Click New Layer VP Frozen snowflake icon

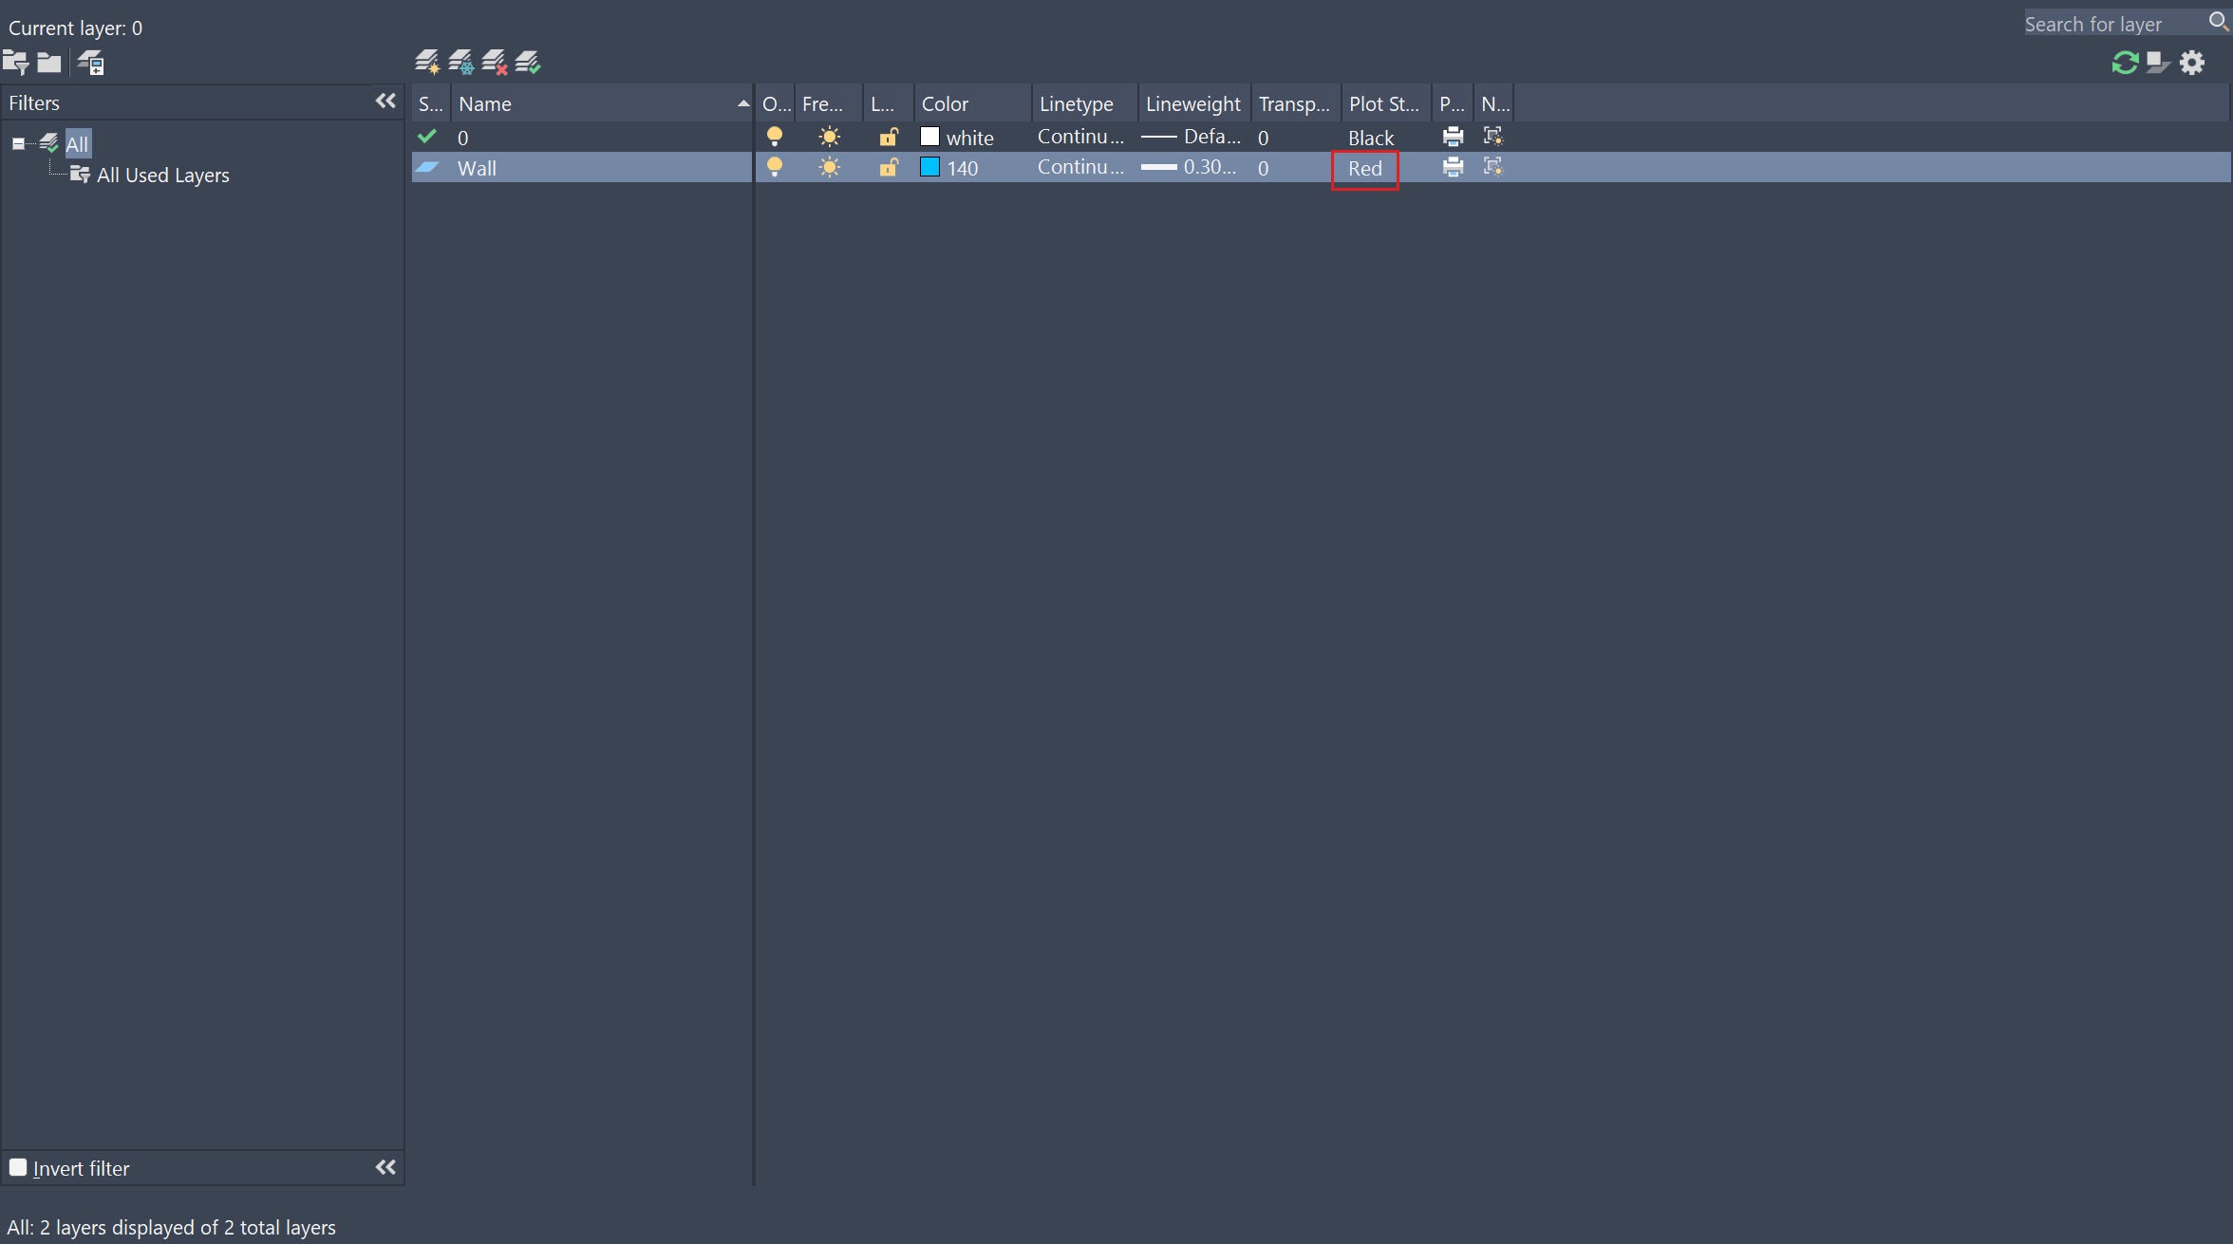pos(461,63)
